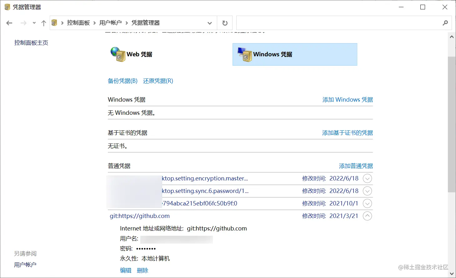The width and height of the screenshot is (456, 278).
Task: Click 添加普通凭据 link
Action: (356, 166)
